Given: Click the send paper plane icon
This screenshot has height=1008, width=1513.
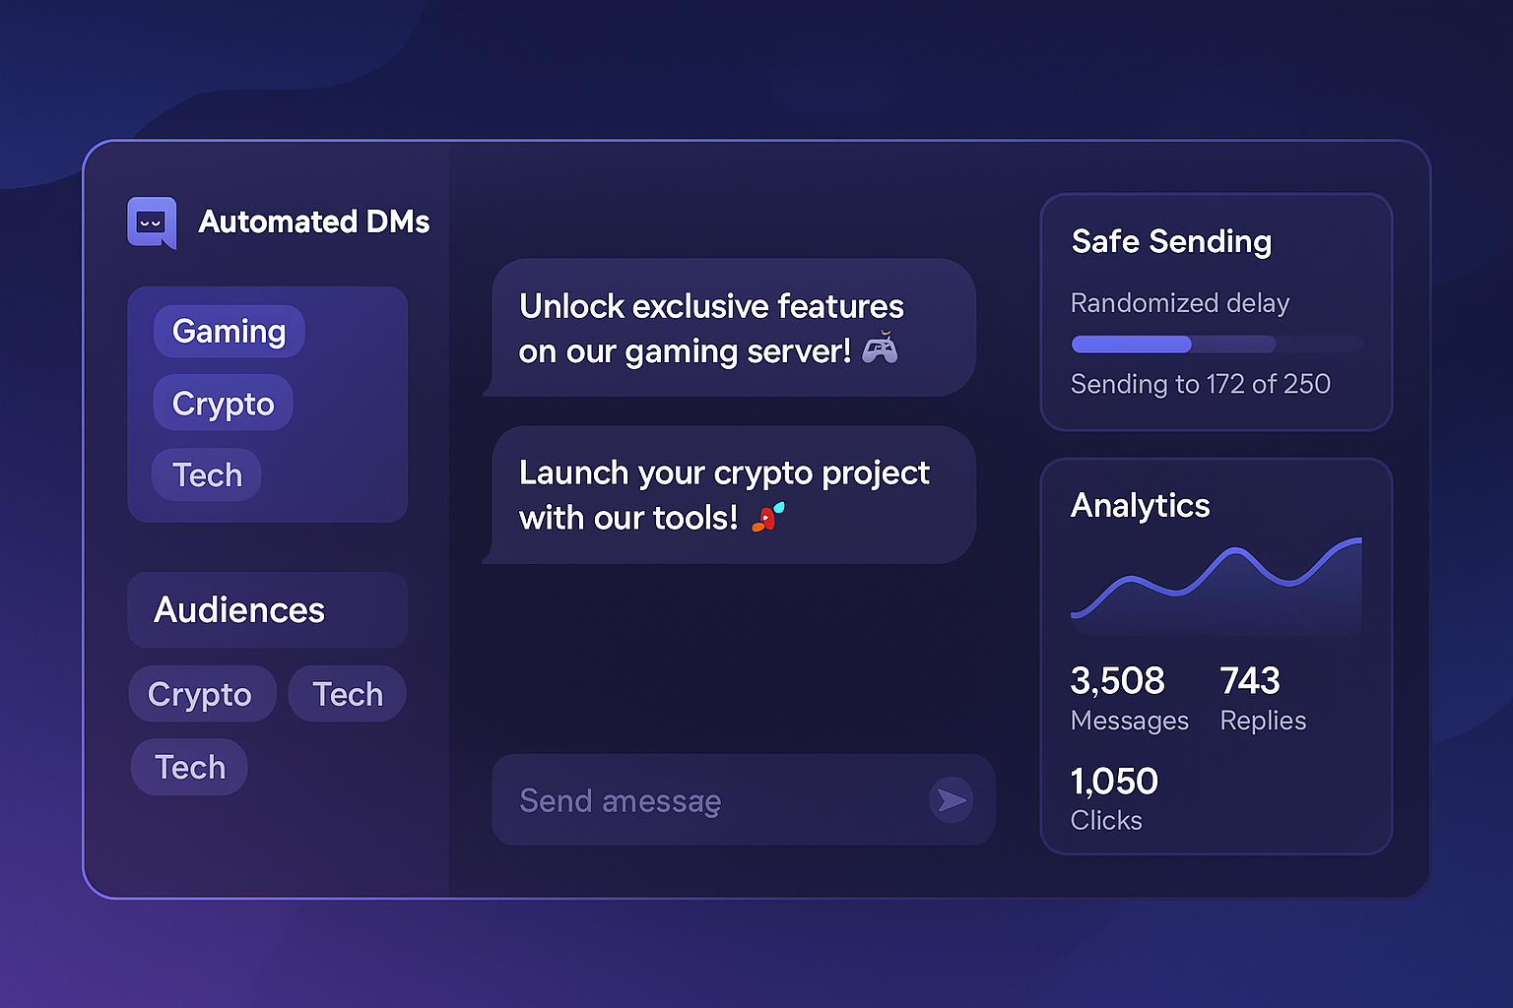Looking at the screenshot, I should coord(952,800).
